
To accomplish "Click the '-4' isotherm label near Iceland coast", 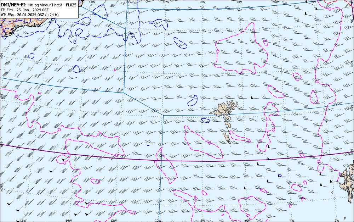I will pyautogui.click(x=16, y=20).
